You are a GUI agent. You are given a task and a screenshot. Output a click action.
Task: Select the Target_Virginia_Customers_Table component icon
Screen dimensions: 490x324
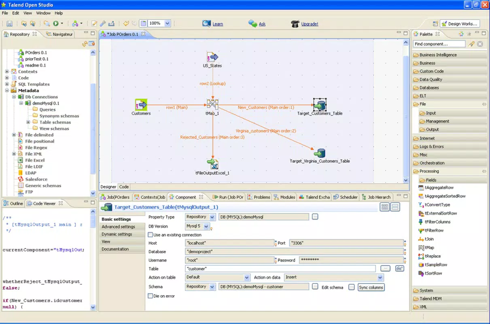[x=320, y=153]
